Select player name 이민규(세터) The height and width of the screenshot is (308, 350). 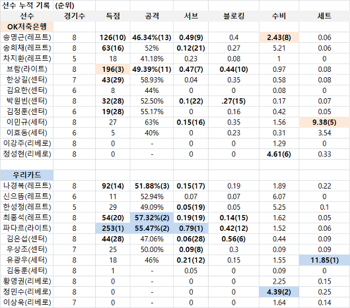click(x=27, y=122)
